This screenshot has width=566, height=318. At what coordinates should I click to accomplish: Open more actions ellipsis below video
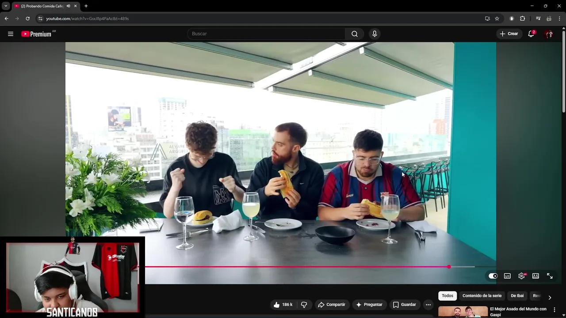pyautogui.click(x=428, y=305)
